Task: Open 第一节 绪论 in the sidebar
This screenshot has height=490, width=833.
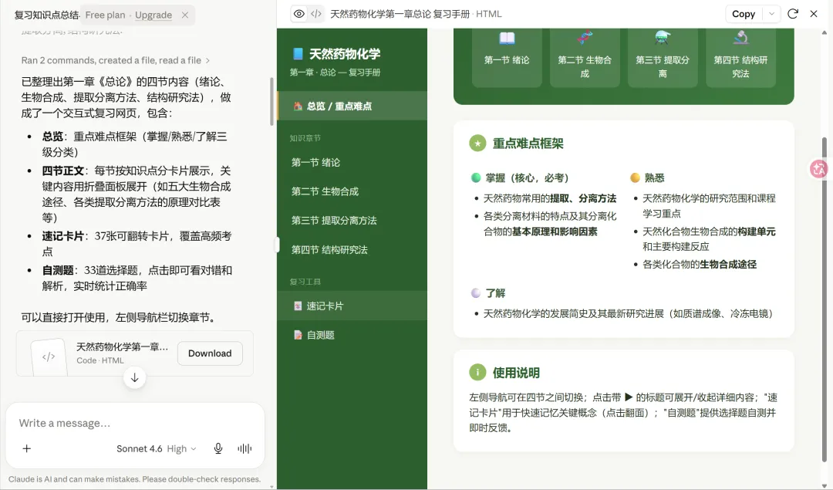Action: coord(352,162)
